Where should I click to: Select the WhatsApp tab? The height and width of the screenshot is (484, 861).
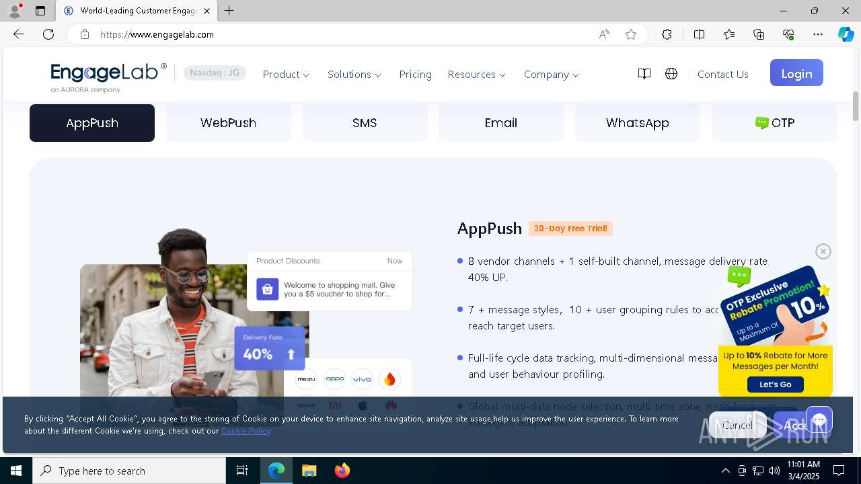[637, 123]
